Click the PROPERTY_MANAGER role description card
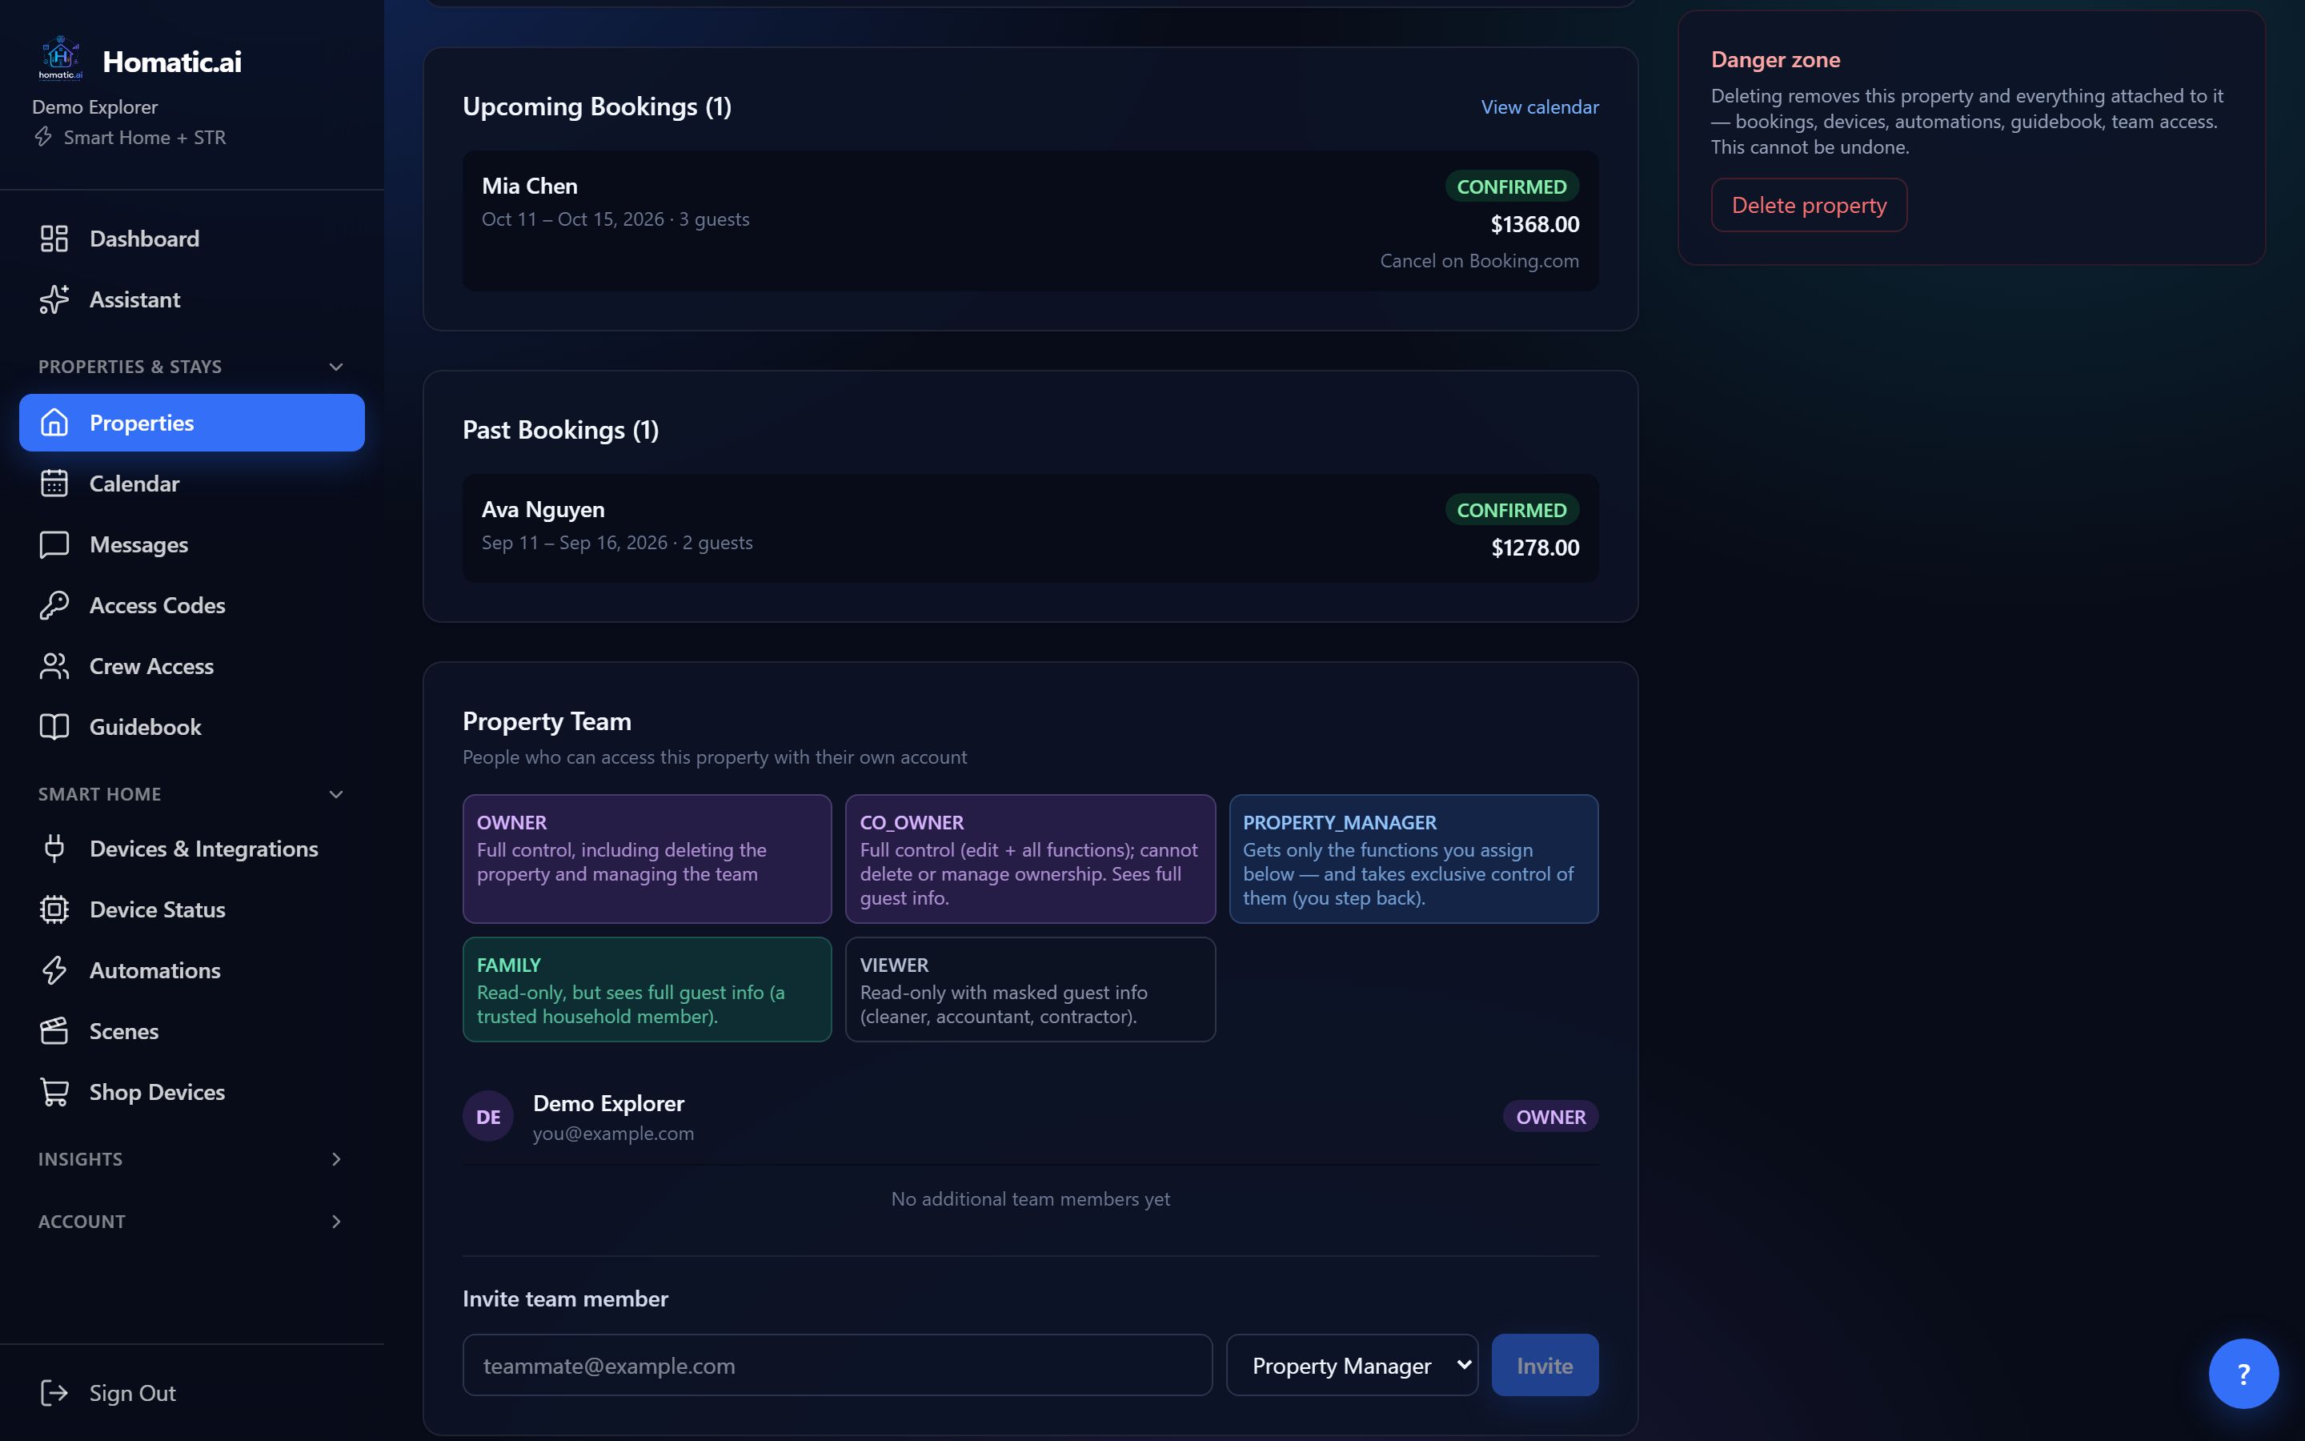2305x1441 pixels. 1413,859
